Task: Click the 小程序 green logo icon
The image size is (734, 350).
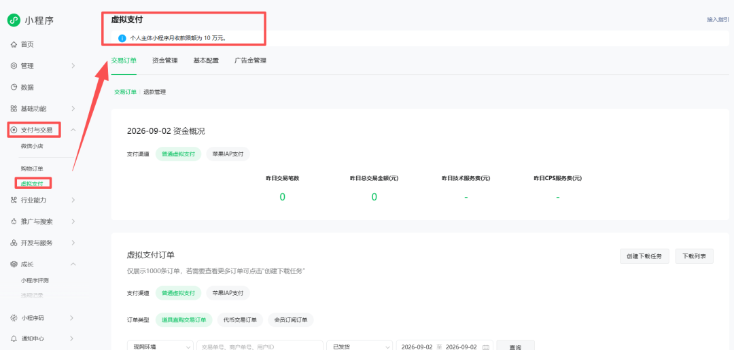Action: click(13, 20)
